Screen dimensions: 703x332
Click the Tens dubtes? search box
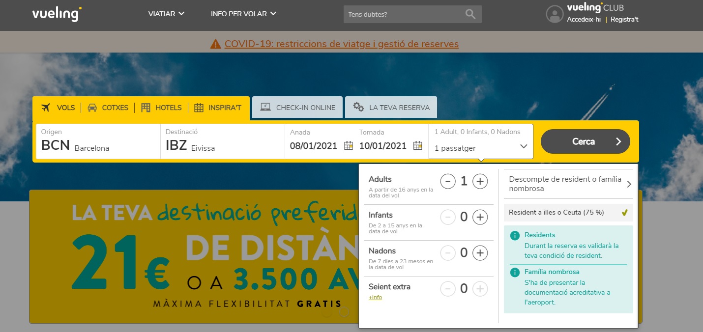coord(412,14)
